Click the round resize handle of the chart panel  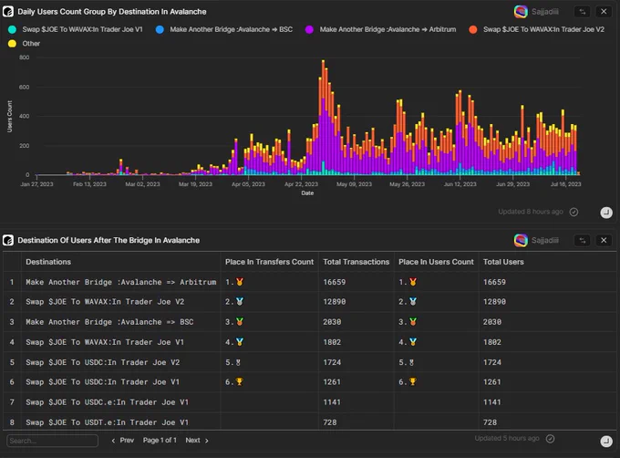[606, 213]
